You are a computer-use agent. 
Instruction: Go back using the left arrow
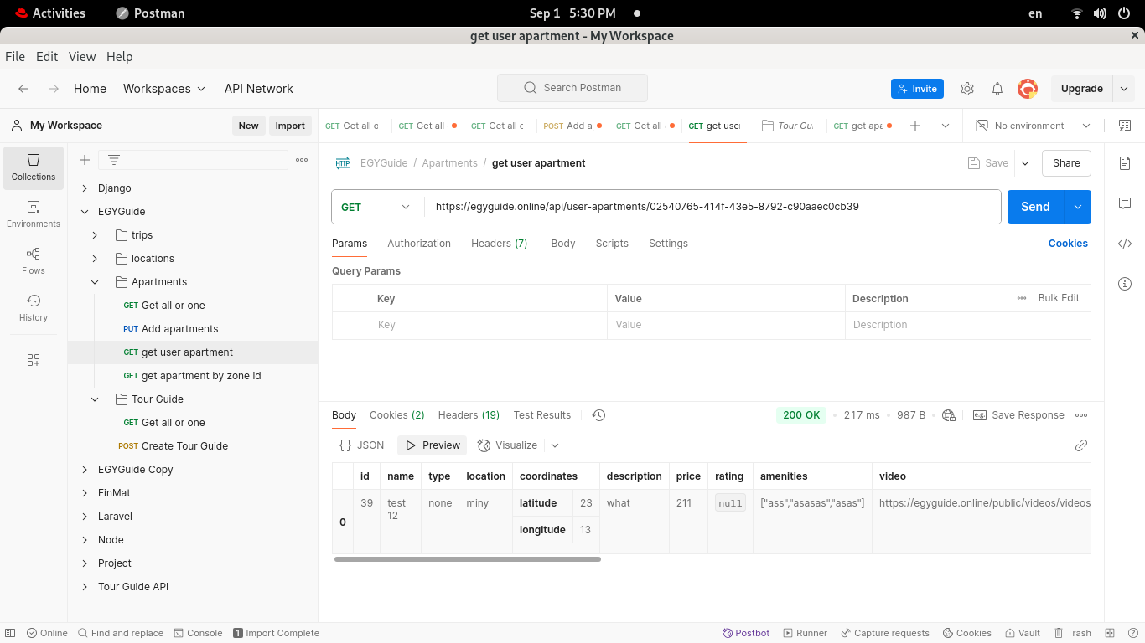pyautogui.click(x=23, y=89)
